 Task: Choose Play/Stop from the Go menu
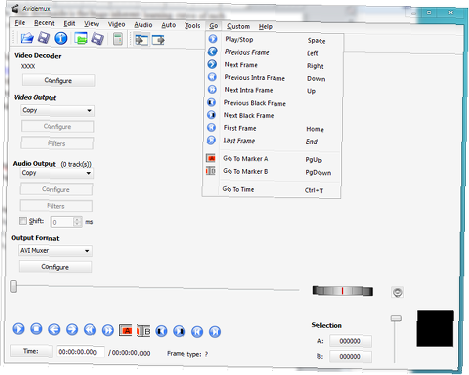[274, 40]
